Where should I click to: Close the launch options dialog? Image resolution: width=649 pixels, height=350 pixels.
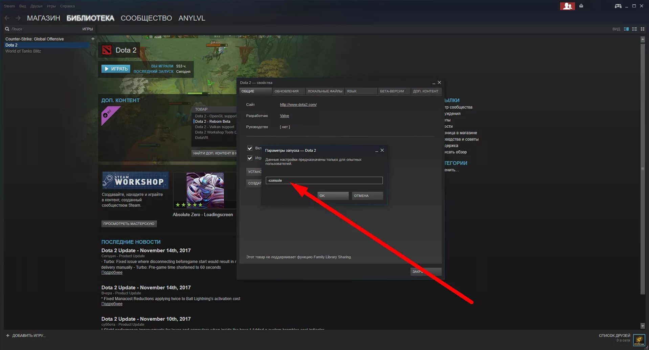382,150
